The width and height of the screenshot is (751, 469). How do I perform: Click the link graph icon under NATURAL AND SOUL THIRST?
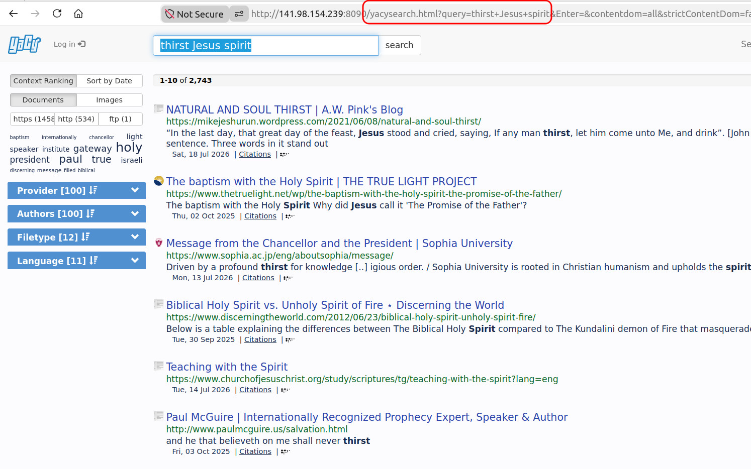285,155
